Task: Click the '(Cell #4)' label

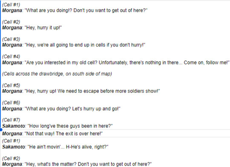Action: coord(11,57)
